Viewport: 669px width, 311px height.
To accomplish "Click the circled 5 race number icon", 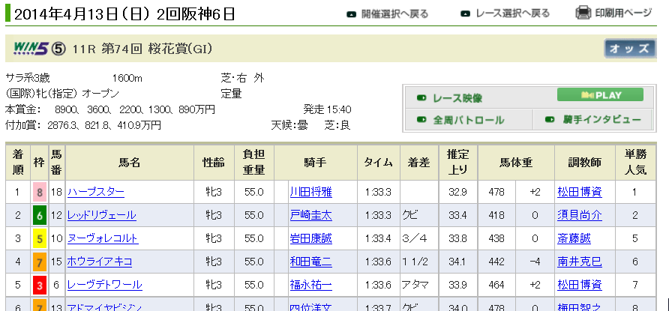I will tap(61, 49).
